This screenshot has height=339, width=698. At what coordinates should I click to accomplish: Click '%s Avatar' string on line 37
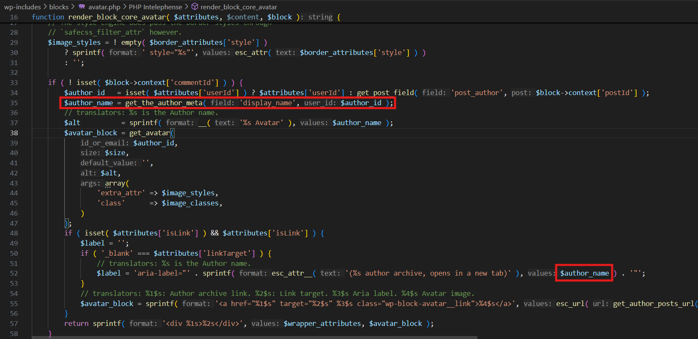tap(262, 123)
